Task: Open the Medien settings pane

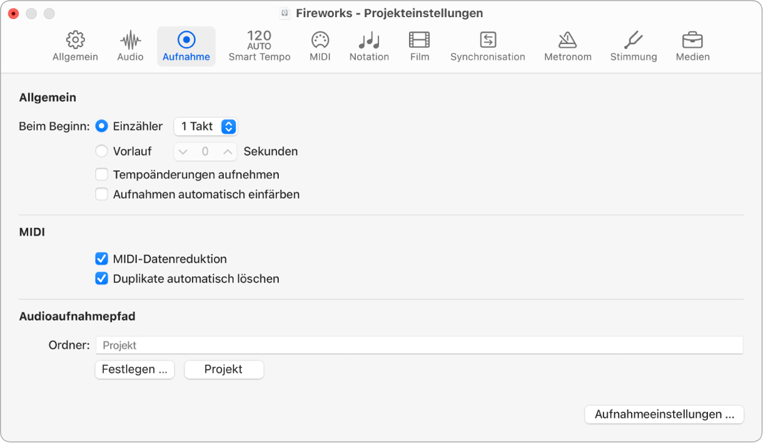Action: pyautogui.click(x=692, y=46)
